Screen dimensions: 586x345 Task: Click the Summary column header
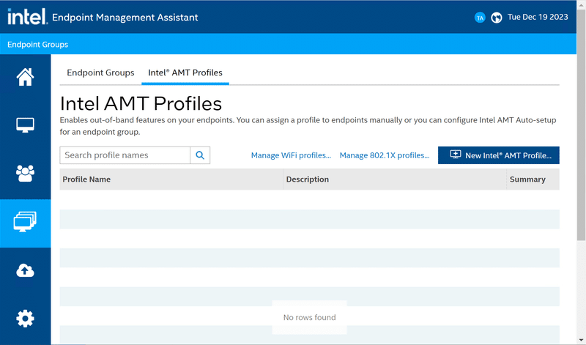click(527, 179)
